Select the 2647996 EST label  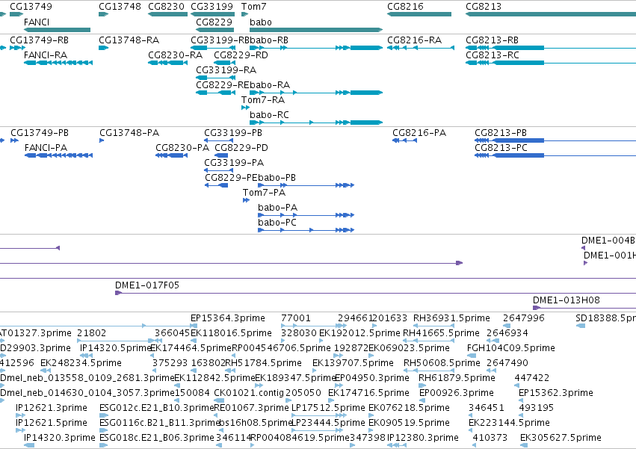click(524, 318)
